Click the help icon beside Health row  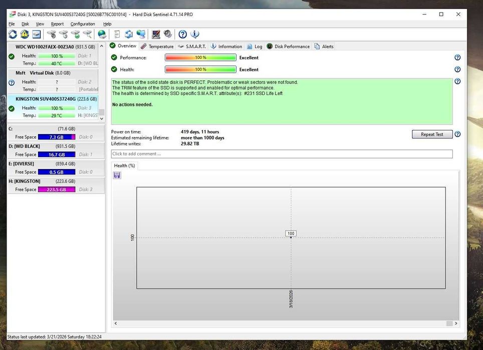(x=457, y=69)
